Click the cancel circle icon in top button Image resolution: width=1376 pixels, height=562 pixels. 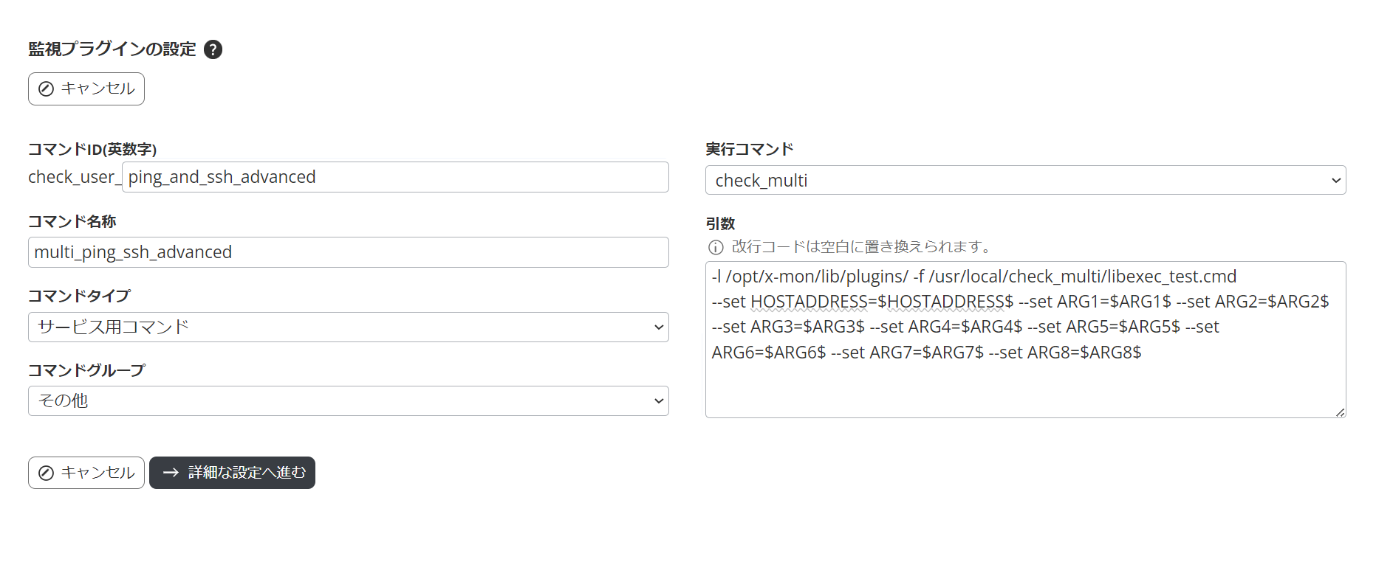[46, 89]
